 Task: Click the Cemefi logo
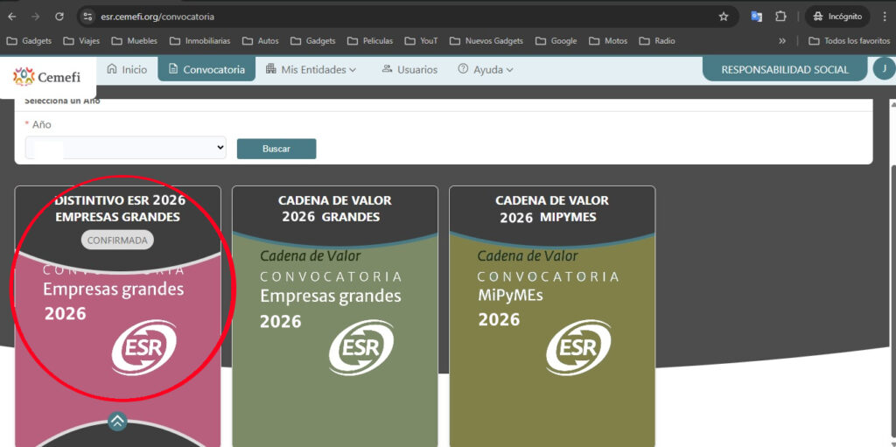[48, 77]
